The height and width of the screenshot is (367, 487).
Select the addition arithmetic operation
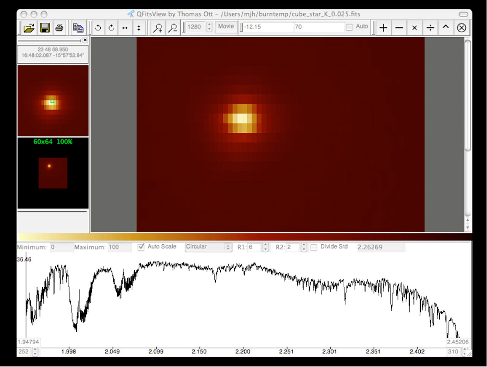click(383, 27)
